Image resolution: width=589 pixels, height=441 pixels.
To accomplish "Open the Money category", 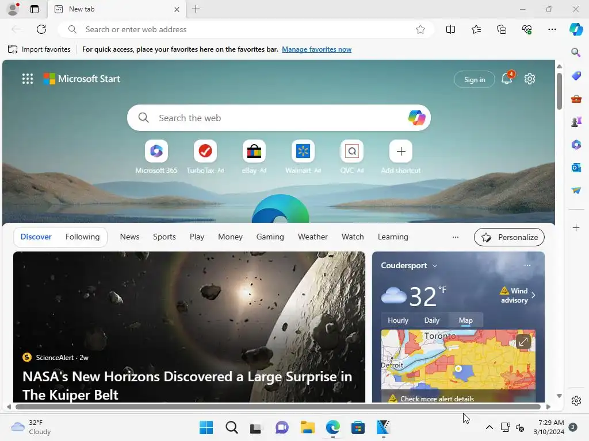I will click(230, 237).
